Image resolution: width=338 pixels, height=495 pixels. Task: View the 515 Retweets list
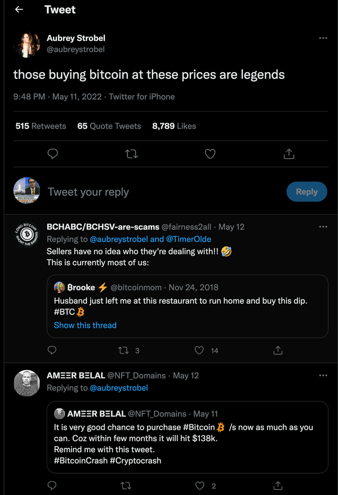[41, 126]
